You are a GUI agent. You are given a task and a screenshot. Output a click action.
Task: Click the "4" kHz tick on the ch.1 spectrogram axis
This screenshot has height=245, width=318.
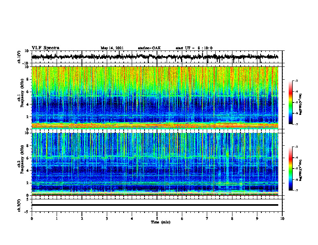(29, 104)
